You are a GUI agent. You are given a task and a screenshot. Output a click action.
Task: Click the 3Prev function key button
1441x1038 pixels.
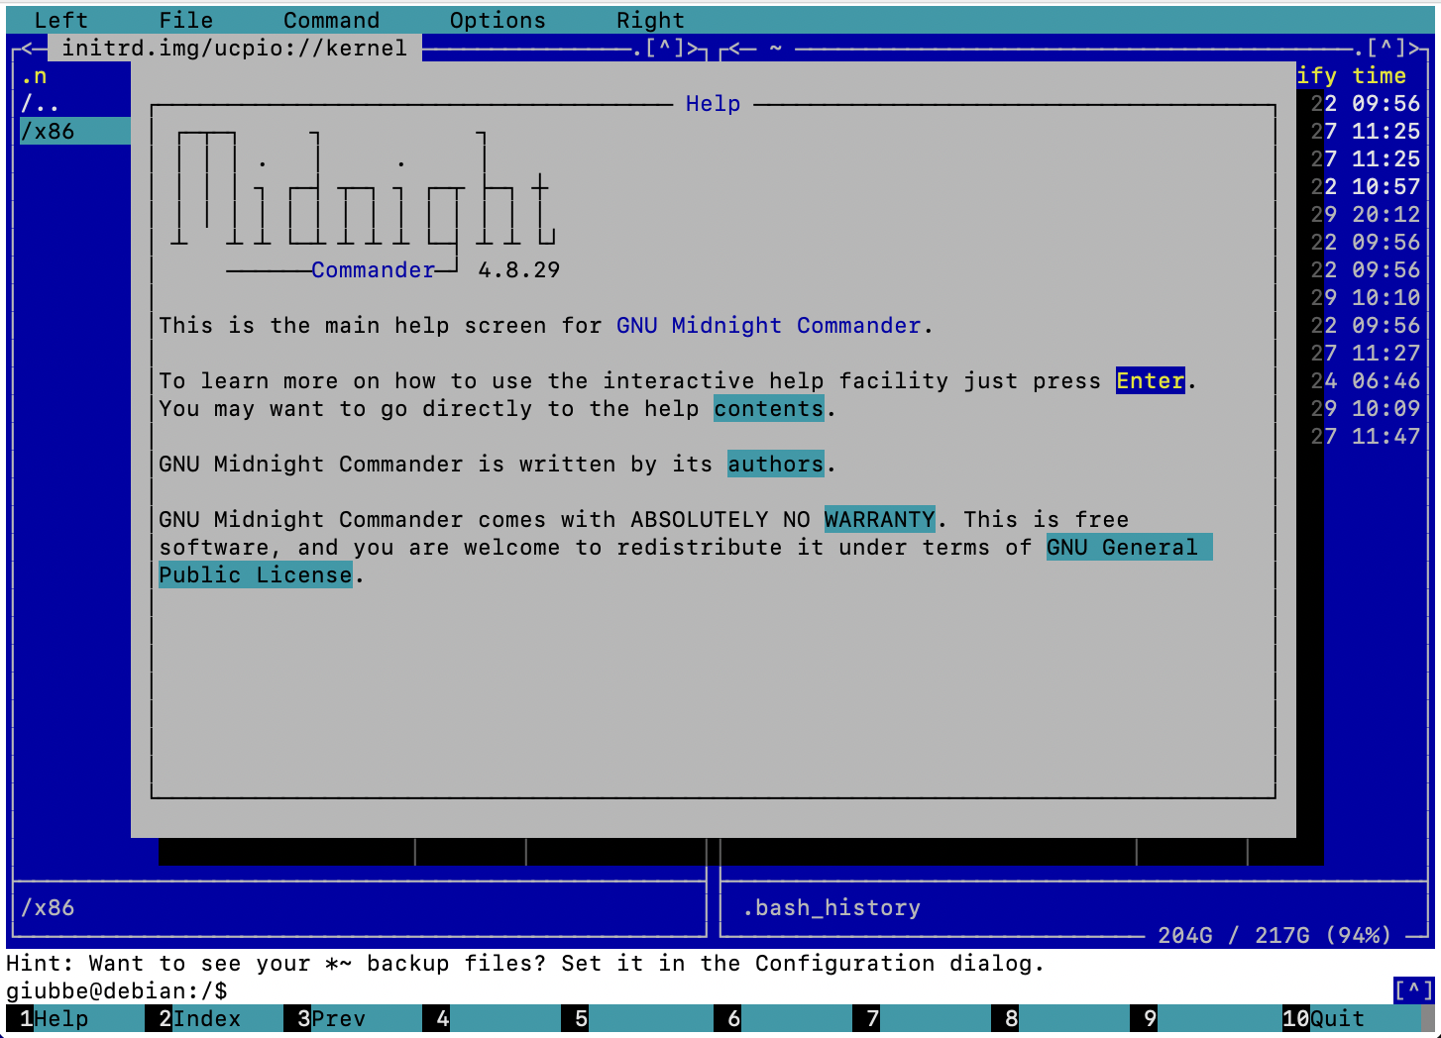coord(338,1018)
